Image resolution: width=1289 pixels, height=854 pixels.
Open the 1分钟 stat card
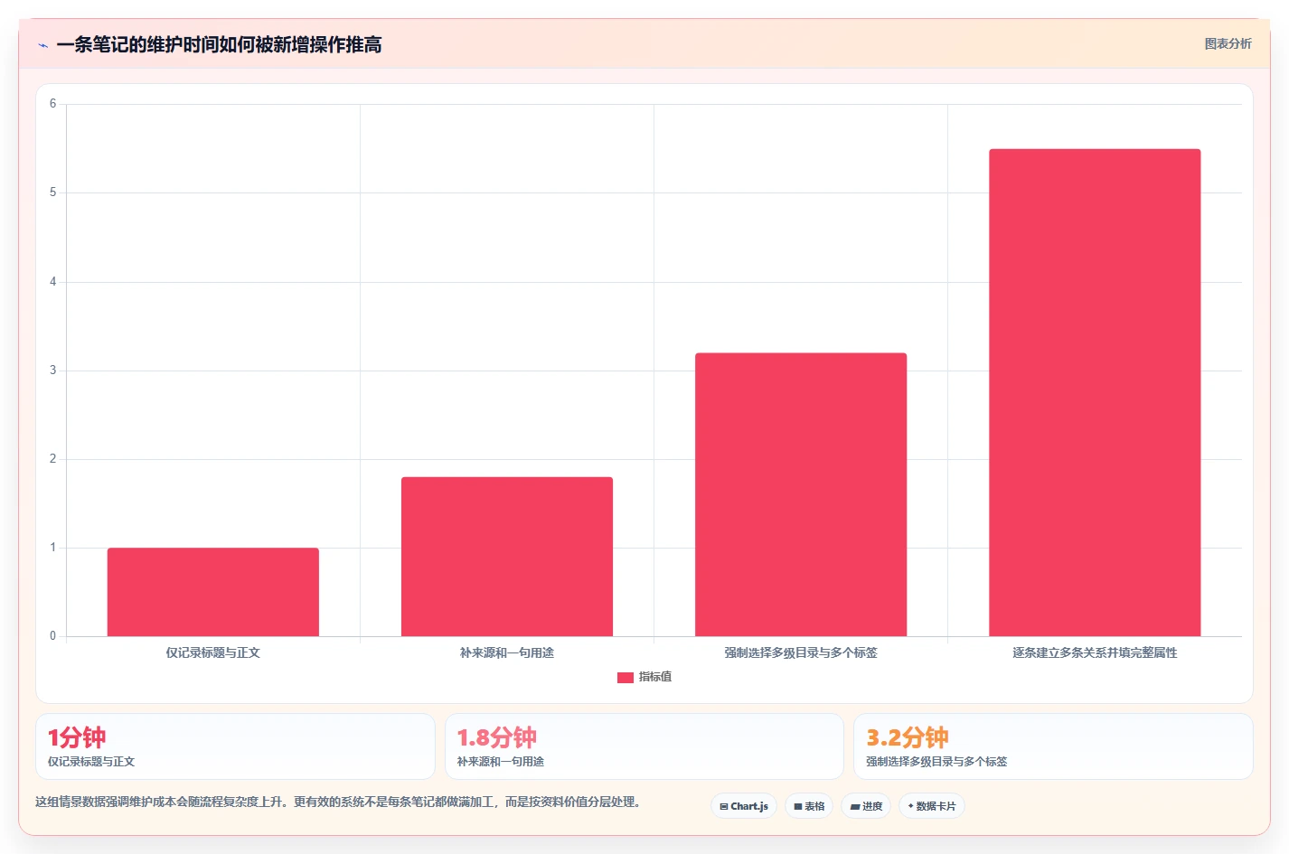point(235,746)
